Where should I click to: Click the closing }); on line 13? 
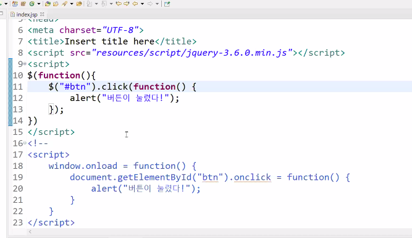[x=56, y=109]
